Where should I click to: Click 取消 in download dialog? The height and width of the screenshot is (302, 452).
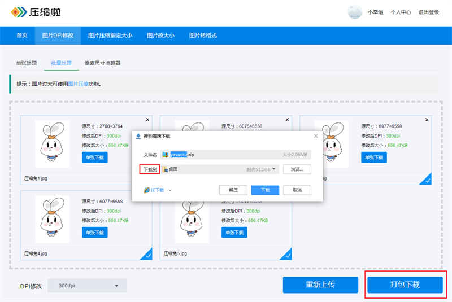[x=297, y=190]
